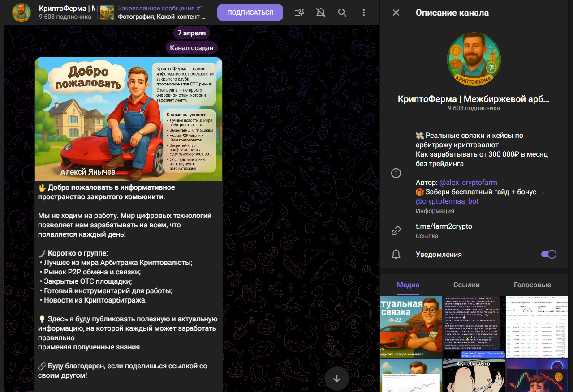
Task: Switch to the Медиа tab
Action: (x=408, y=285)
